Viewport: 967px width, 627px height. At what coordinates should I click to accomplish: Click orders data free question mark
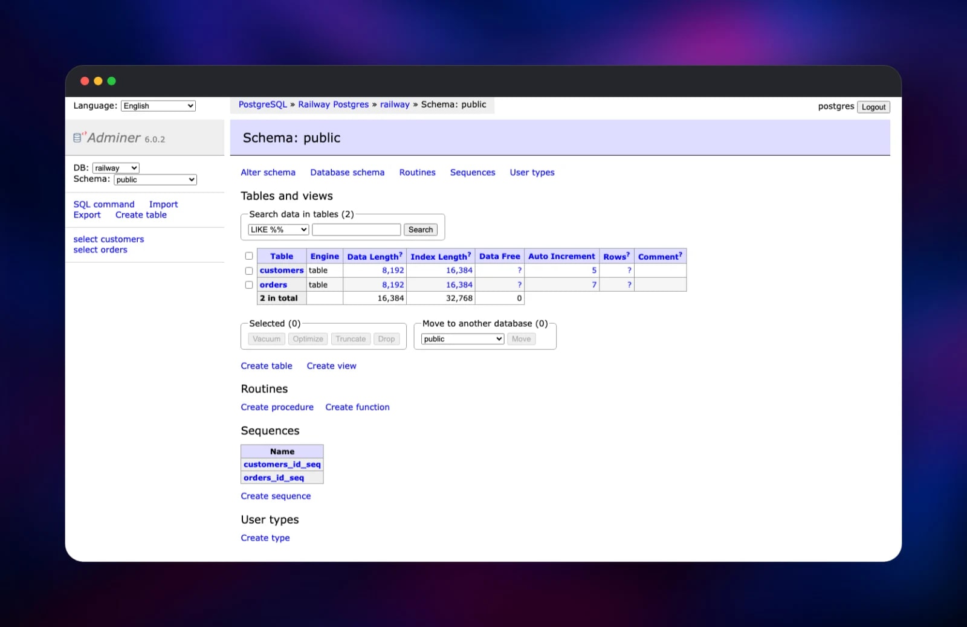519,285
